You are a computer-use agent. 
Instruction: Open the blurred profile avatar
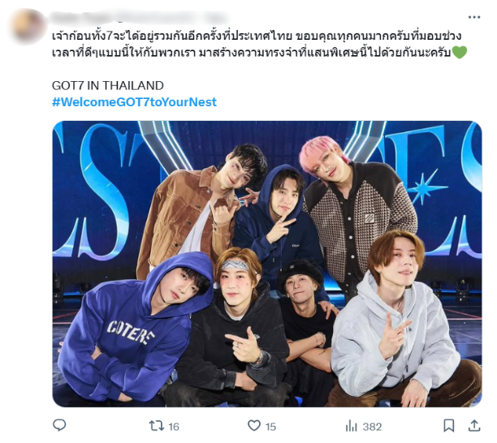coord(27,27)
